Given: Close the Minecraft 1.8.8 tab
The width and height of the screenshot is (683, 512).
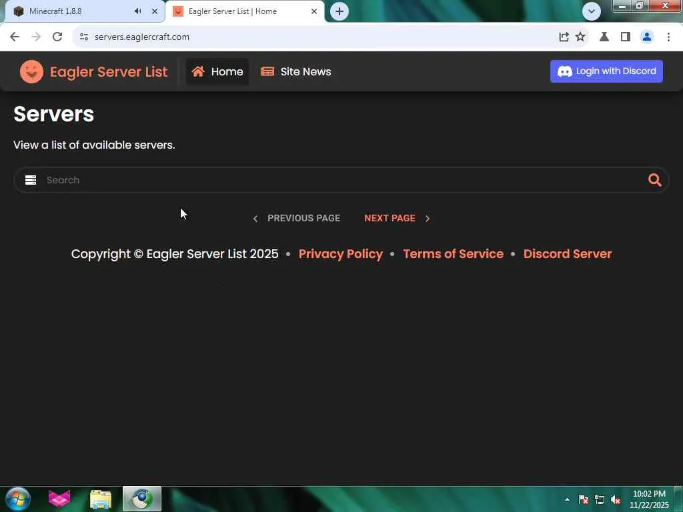Looking at the screenshot, I should (x=154, y=11).
